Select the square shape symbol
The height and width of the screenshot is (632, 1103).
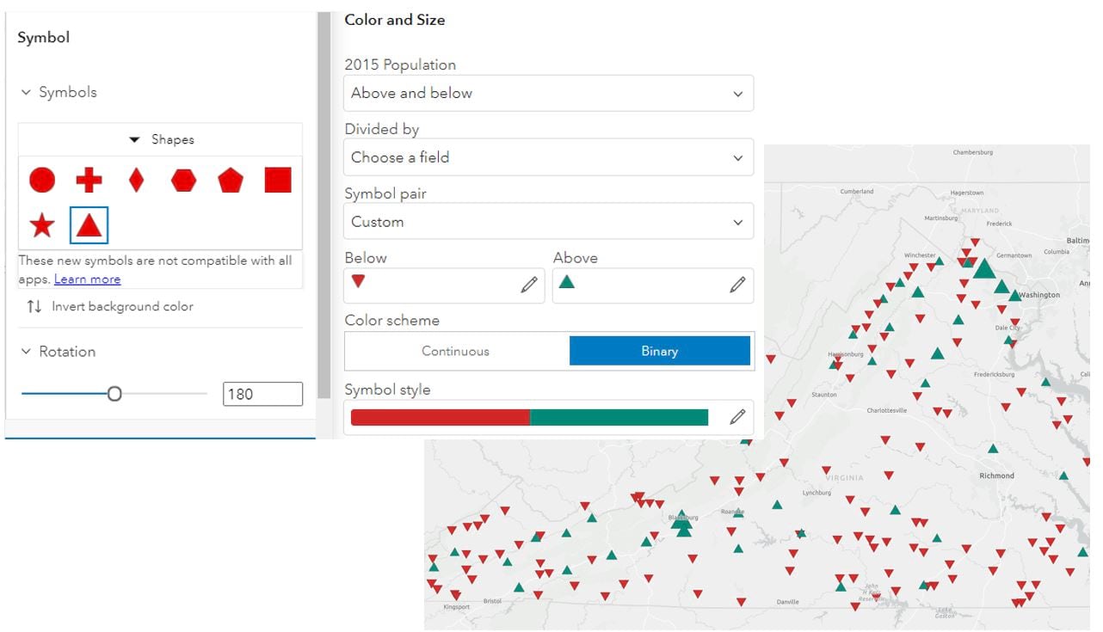click(x=277, y=180)
